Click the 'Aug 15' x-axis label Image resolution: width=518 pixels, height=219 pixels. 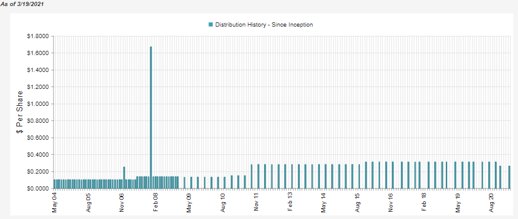[358, 202]
